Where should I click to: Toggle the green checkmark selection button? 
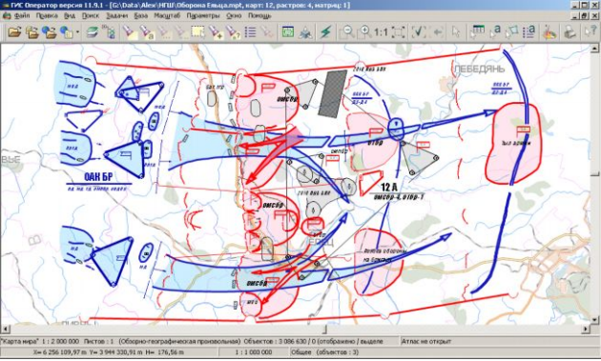pos(418,32)
